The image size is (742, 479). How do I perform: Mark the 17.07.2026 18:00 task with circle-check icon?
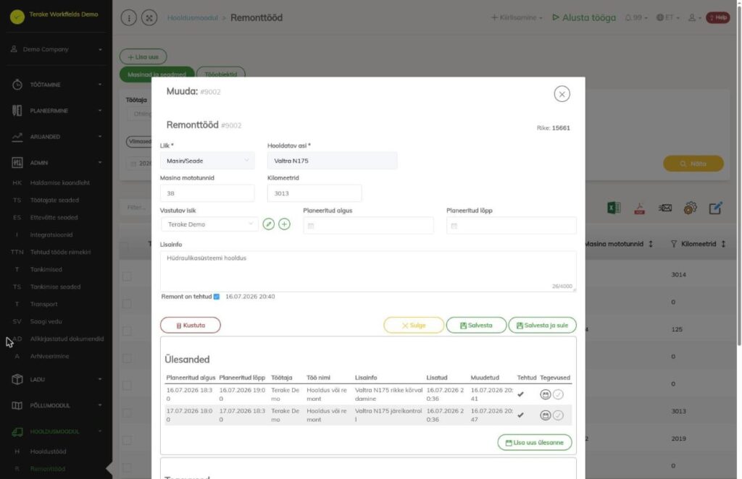click(x=559, y=415)
